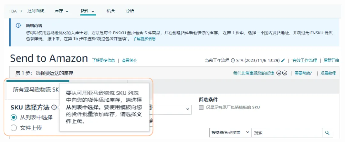Click the info icon beside 新增内容
345x142 pixels.
18,26
